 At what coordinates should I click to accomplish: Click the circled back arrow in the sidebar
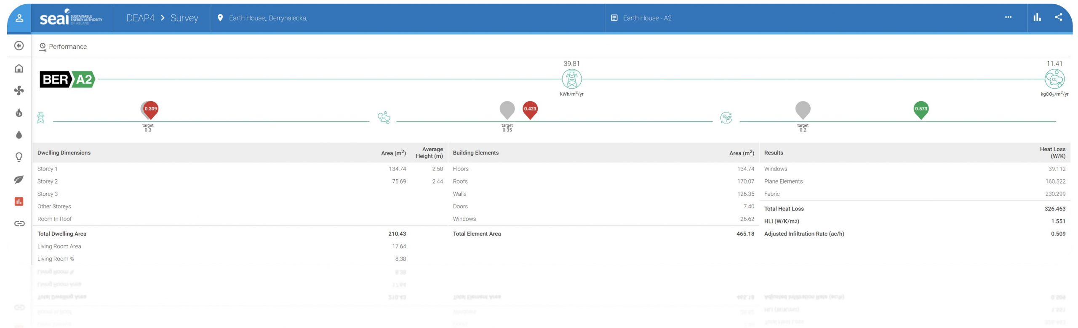(x=19, y=46)
